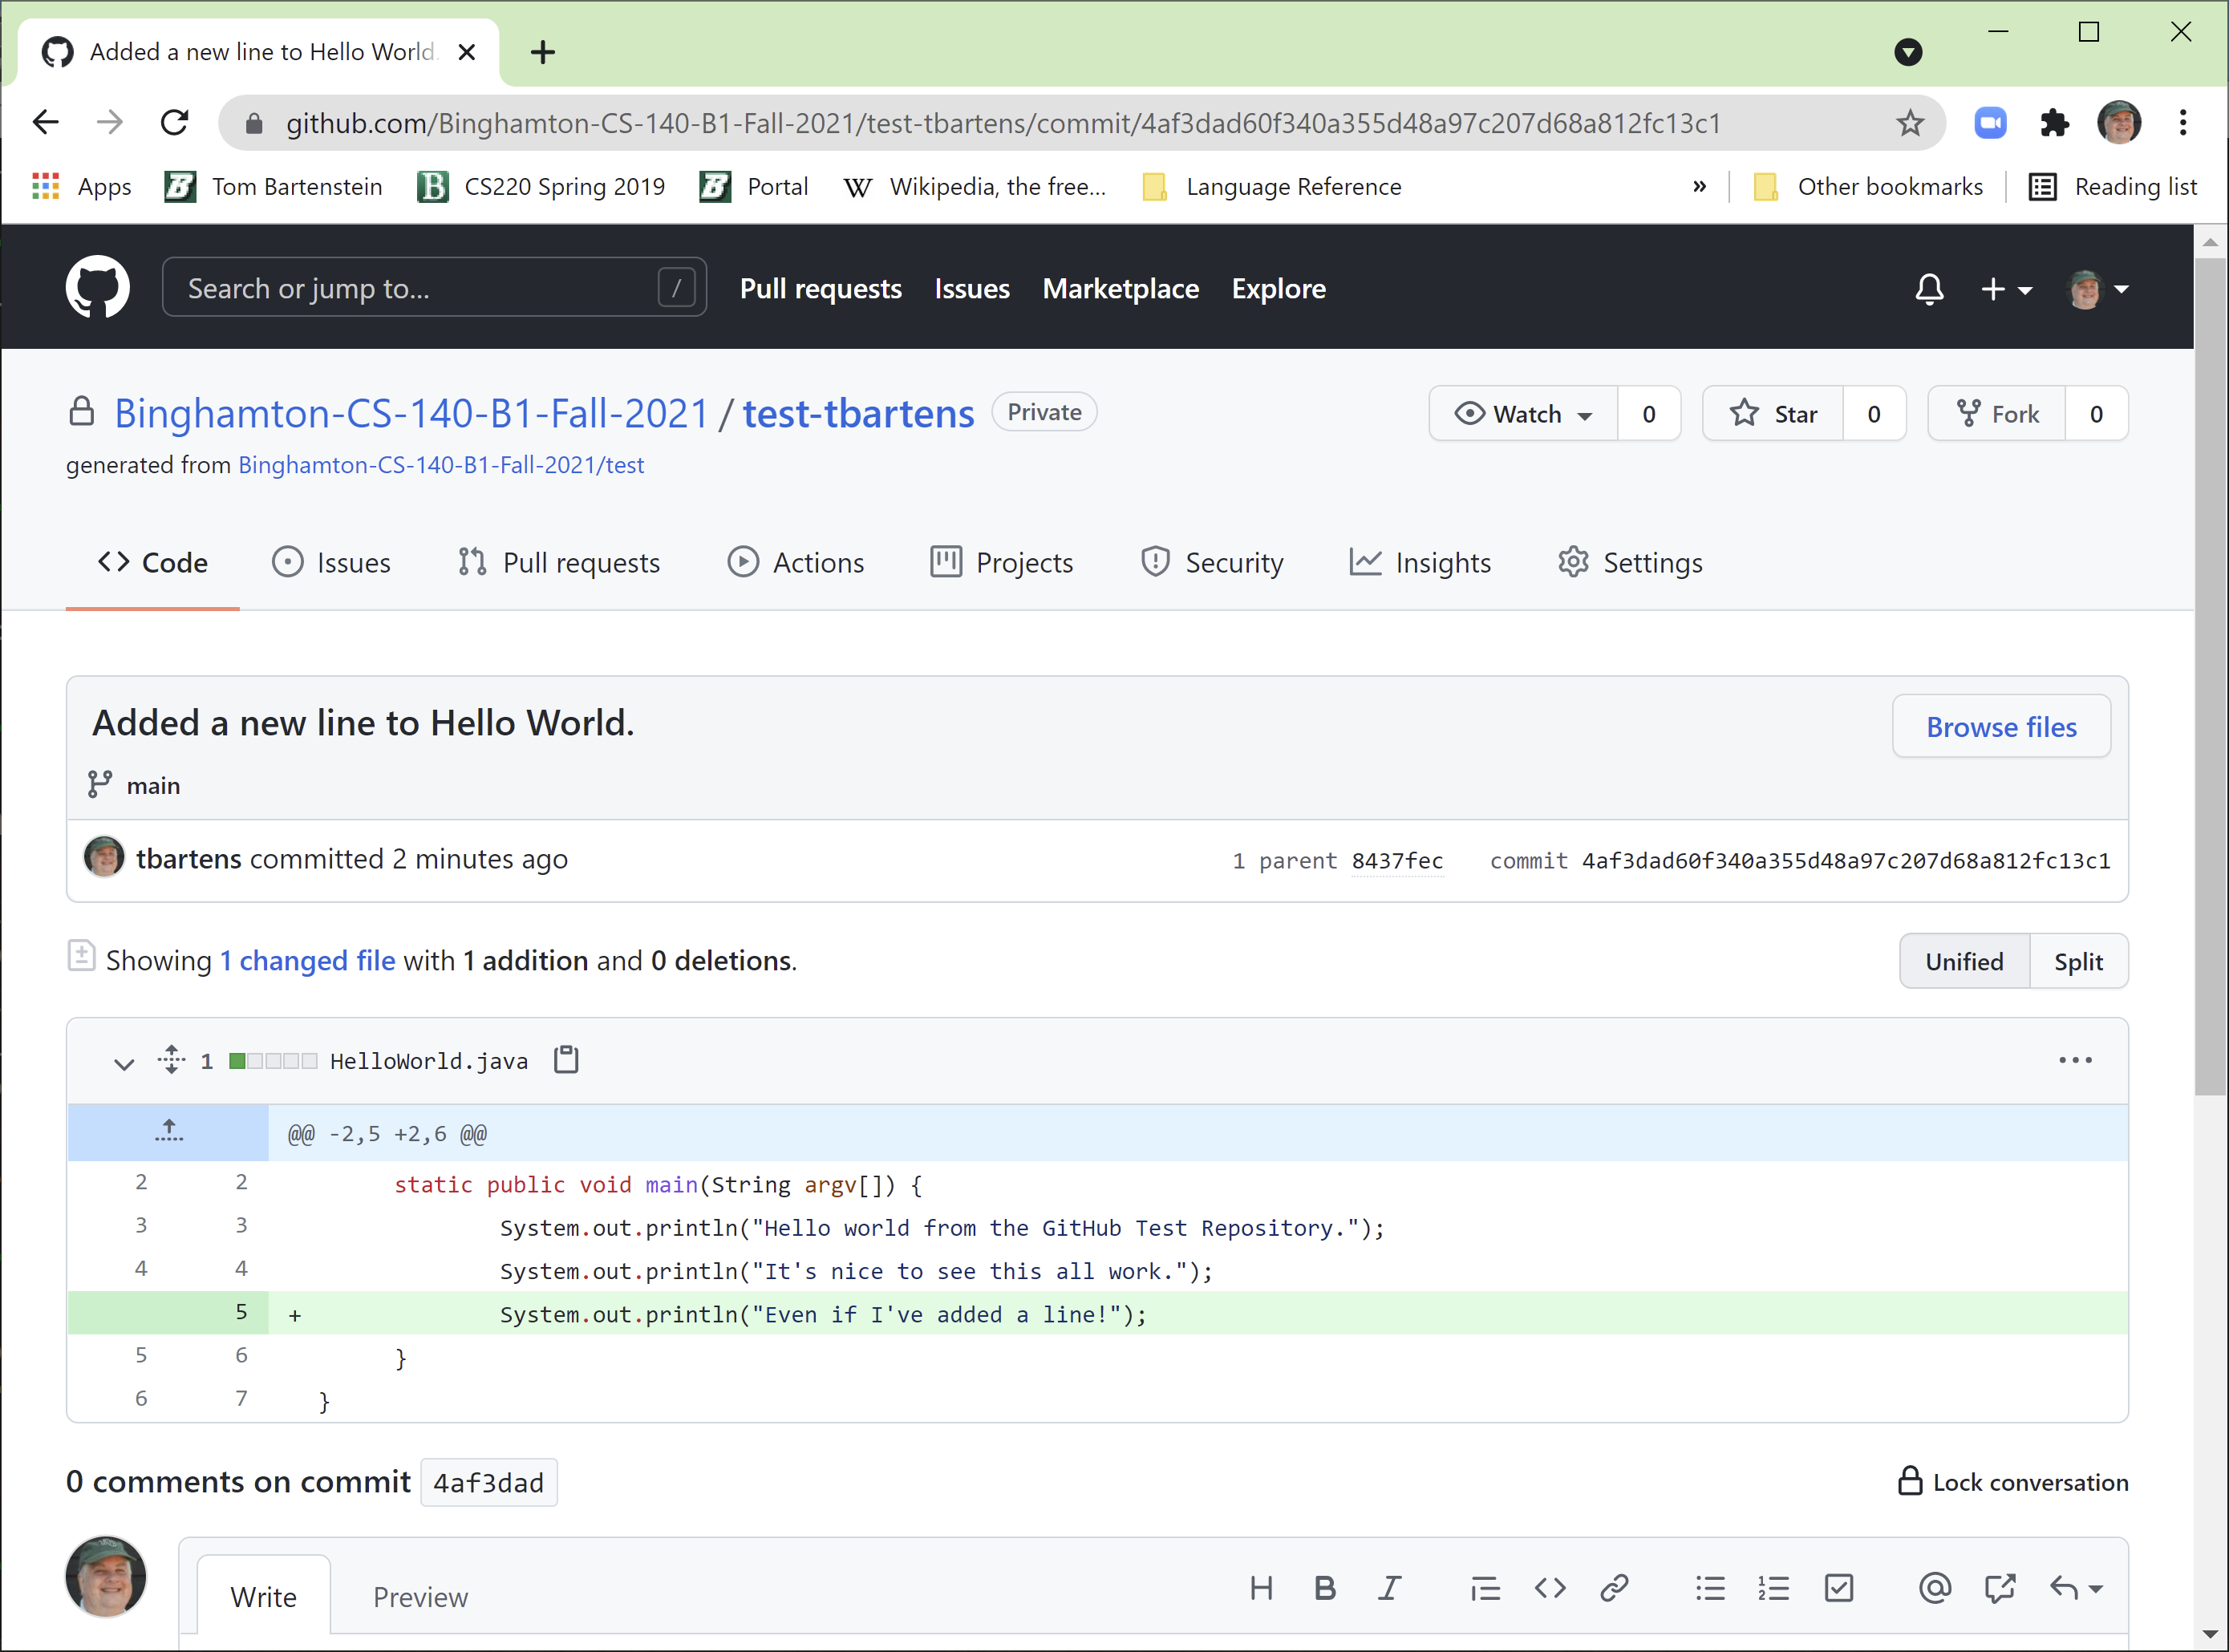This screenshot has width=2229, height=1652.
Task: Collapse the HelloWorld.java diff chevron
Action: 124,1063
